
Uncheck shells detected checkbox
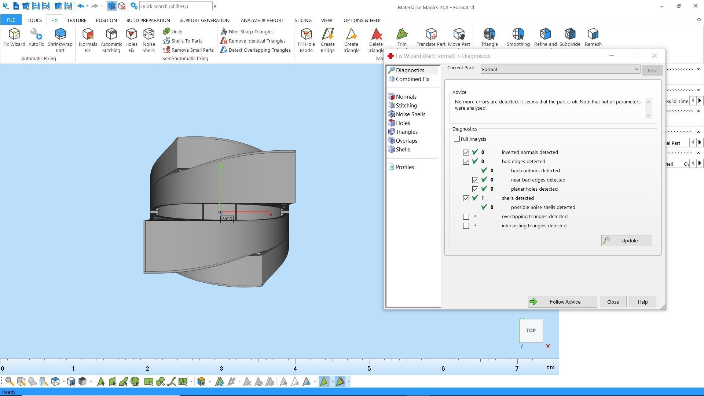[466, 198]
